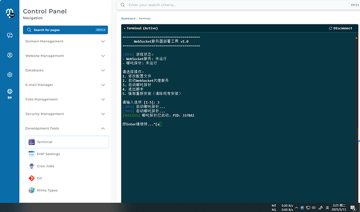Open the clock and date in taskbar
The image size is (360, 212).
pyautogui.click(x=339, y=208)
